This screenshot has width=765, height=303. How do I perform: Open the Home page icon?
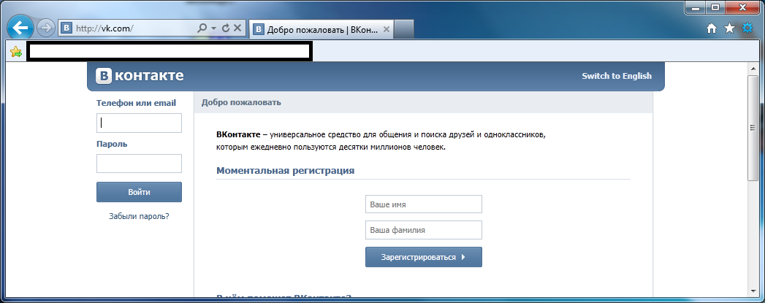click(x=712, y=28)
